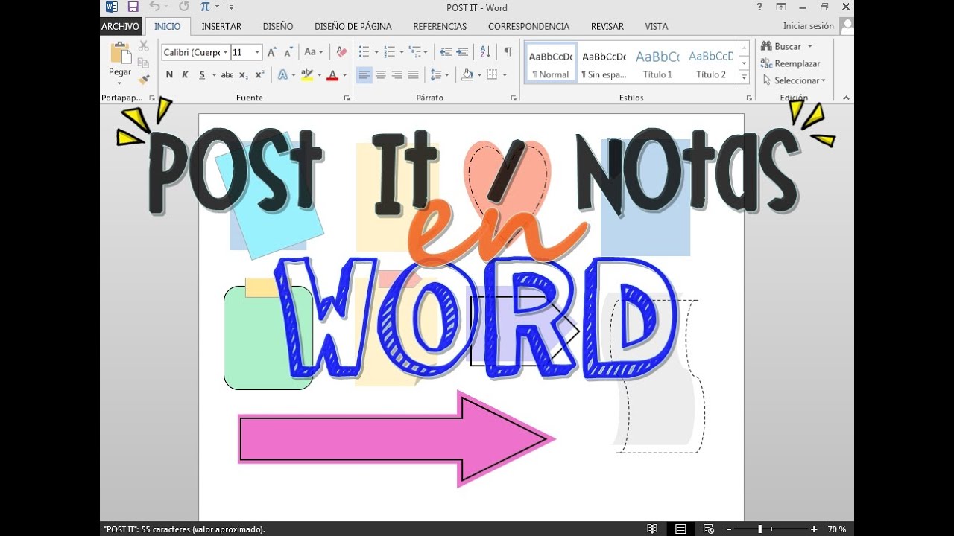Screen dimensions: 954x536
Task: Open the Estilos pane launcher
Action: pos(749,98)
